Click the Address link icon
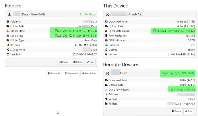198x116 pixels. 106,94
